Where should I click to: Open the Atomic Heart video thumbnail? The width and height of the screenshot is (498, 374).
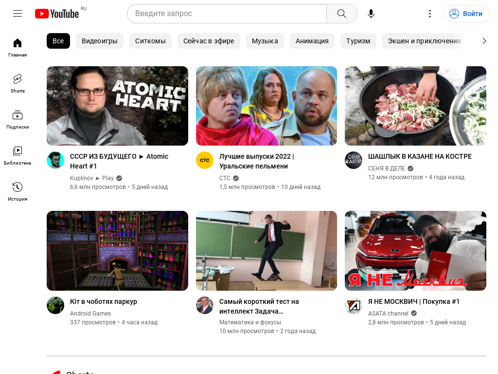(117, 106)
